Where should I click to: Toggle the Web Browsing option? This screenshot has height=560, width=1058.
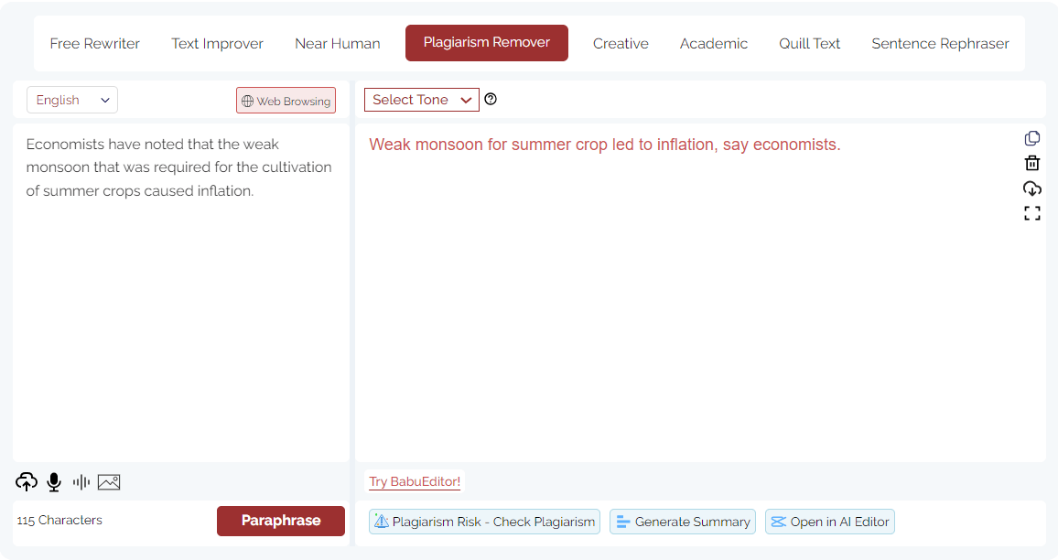(x=286, y=101)
